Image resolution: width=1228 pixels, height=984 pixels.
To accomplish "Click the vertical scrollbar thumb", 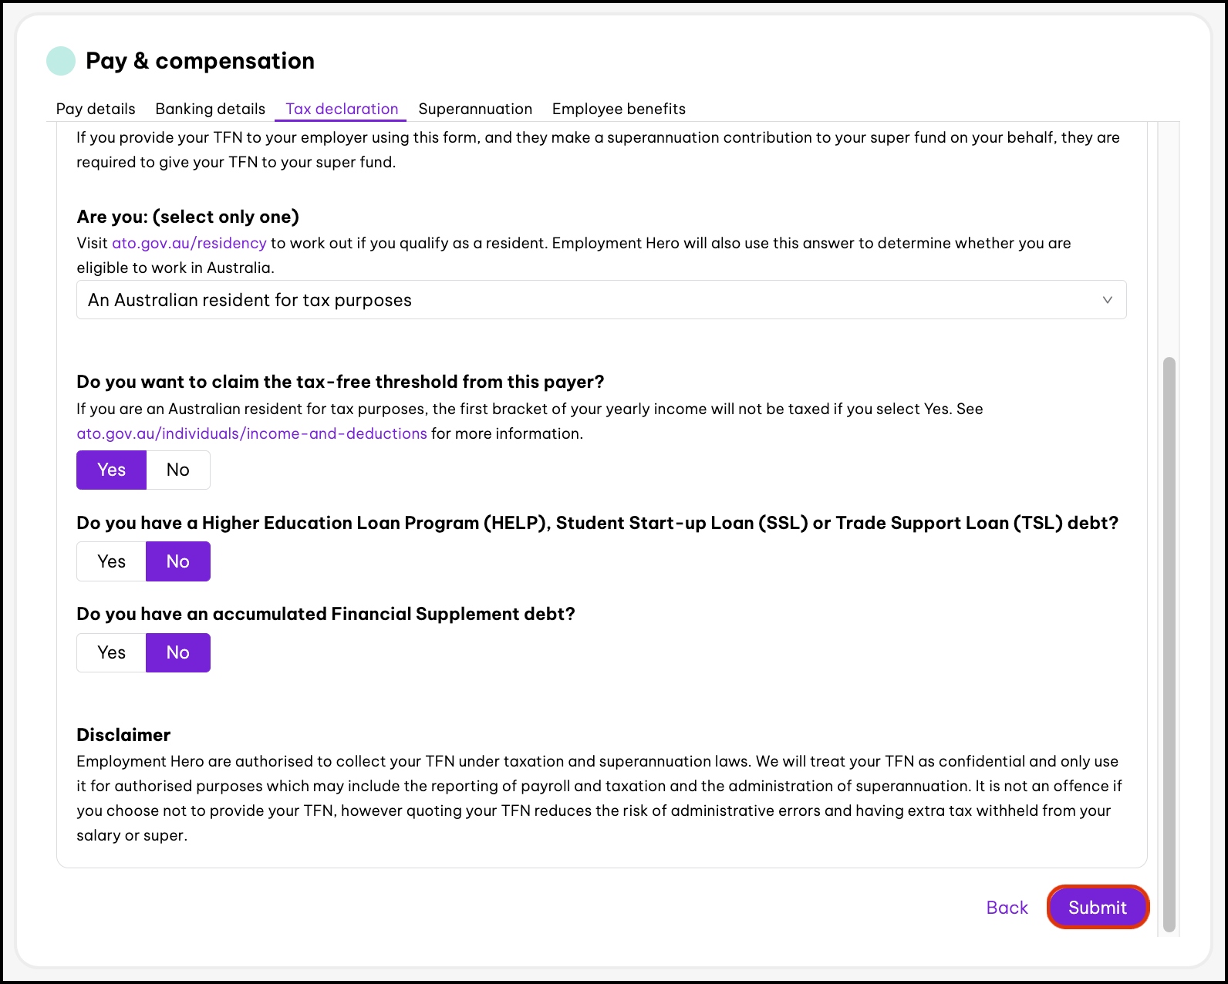I will (x=1169, y=644).
